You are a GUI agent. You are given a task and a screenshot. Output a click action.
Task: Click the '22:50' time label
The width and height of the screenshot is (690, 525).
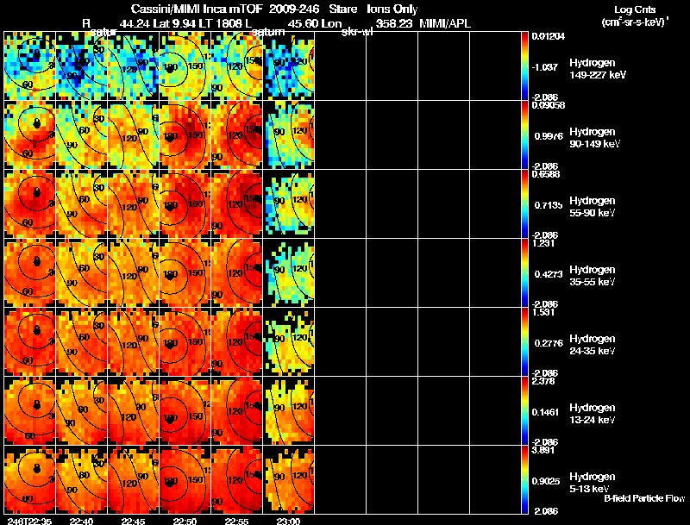(185, 521)
